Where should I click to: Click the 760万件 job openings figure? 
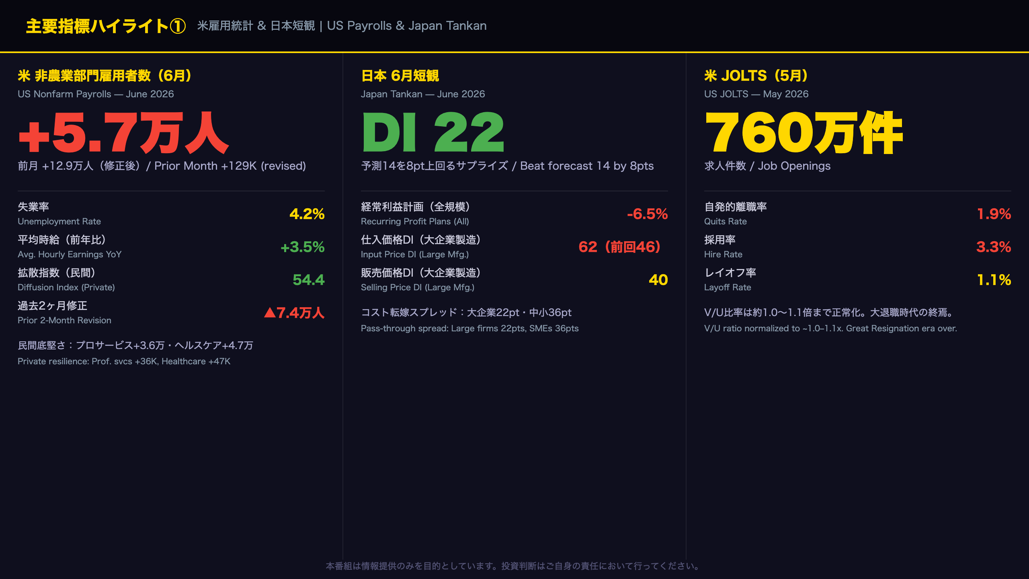point(804,133)
